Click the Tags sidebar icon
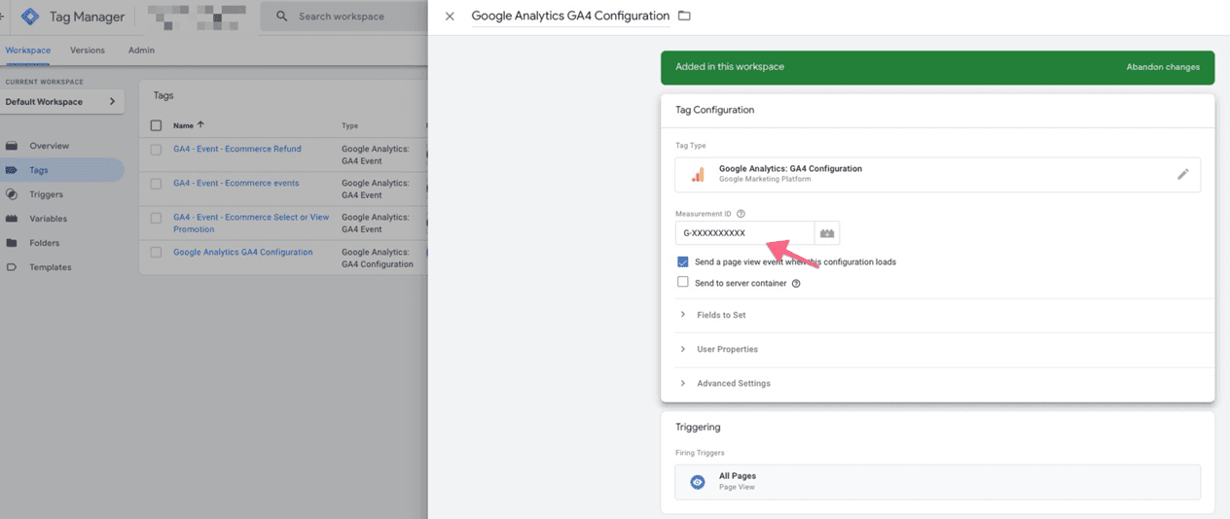The width and height of the screenshot is (1230, 519). 12,170
